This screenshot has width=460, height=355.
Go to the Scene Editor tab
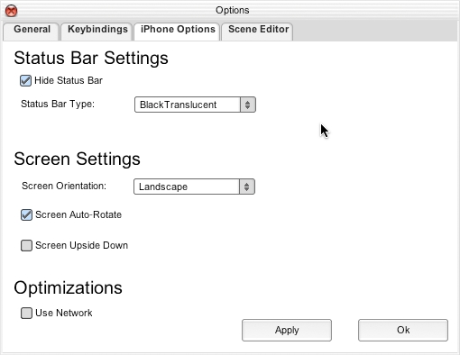pos(257,32)
